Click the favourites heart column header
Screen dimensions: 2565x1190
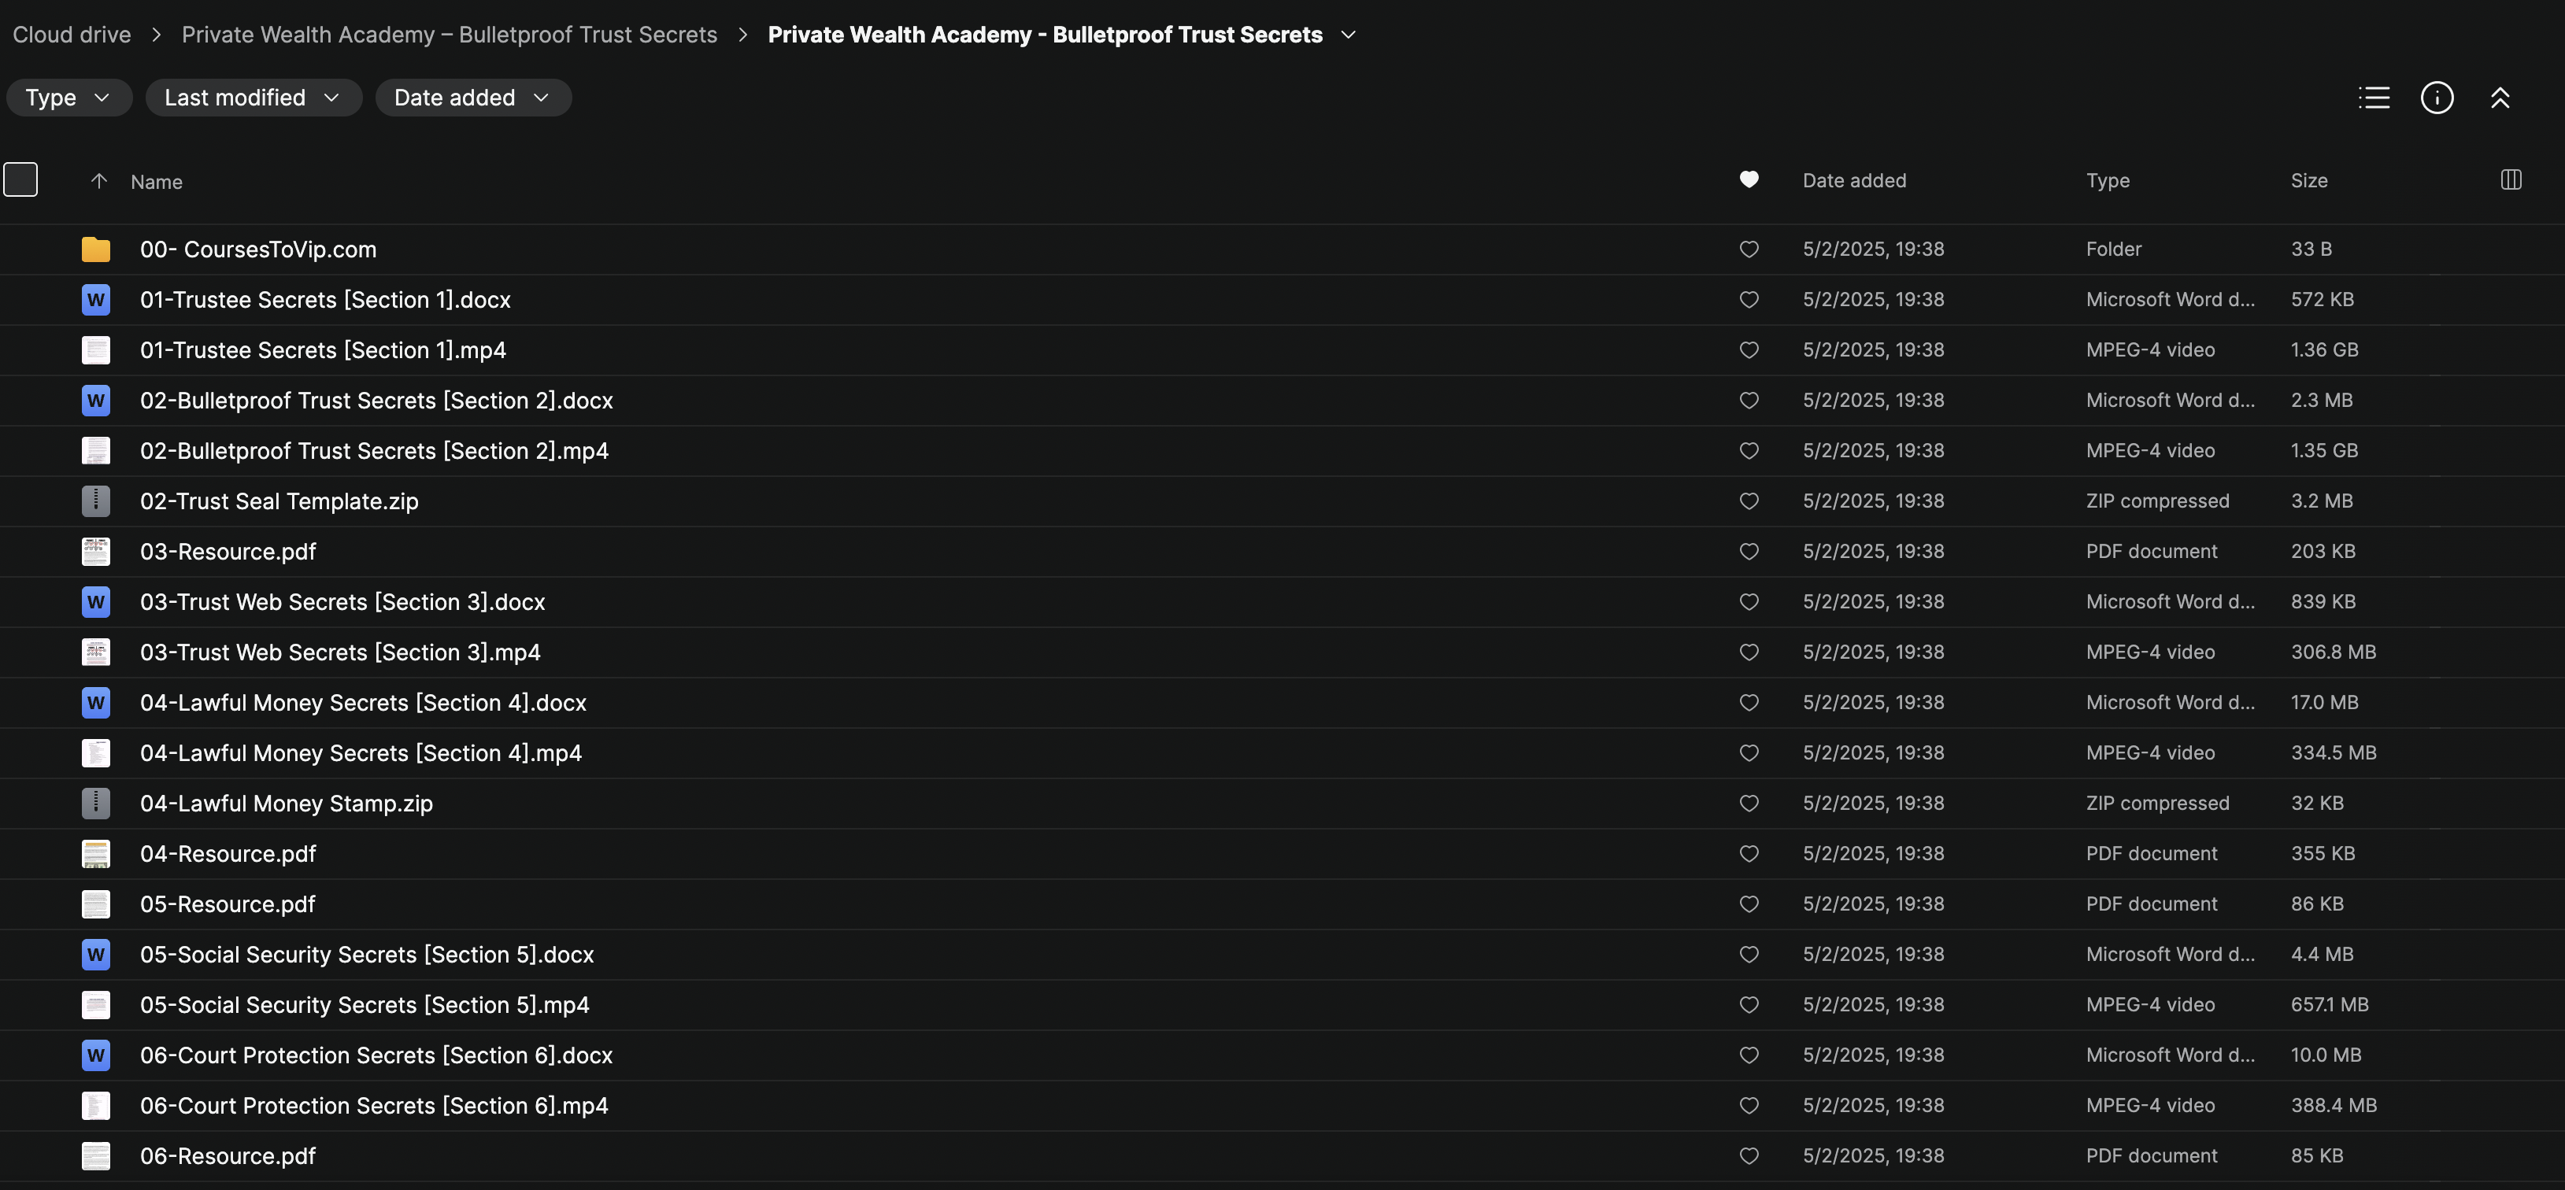[1749, 179]
